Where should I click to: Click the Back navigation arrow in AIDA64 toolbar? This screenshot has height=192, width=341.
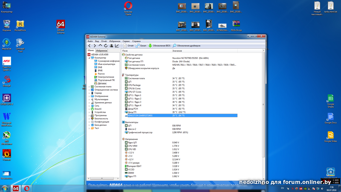point(90,45)
